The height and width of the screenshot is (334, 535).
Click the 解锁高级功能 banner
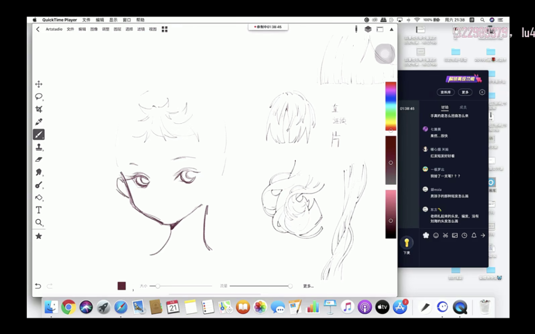pos(463,79)
